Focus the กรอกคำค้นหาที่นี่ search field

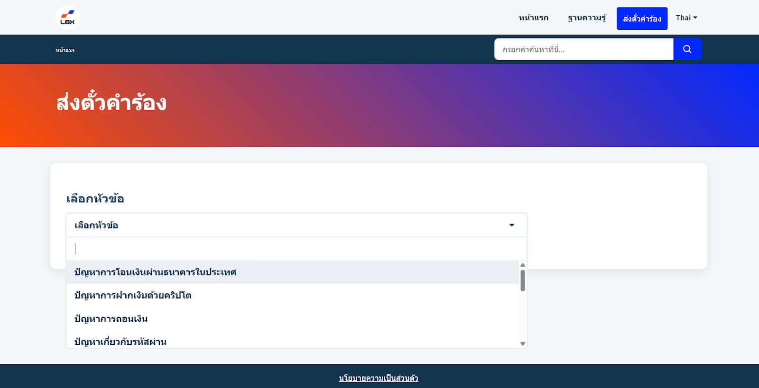click(584, 49)
